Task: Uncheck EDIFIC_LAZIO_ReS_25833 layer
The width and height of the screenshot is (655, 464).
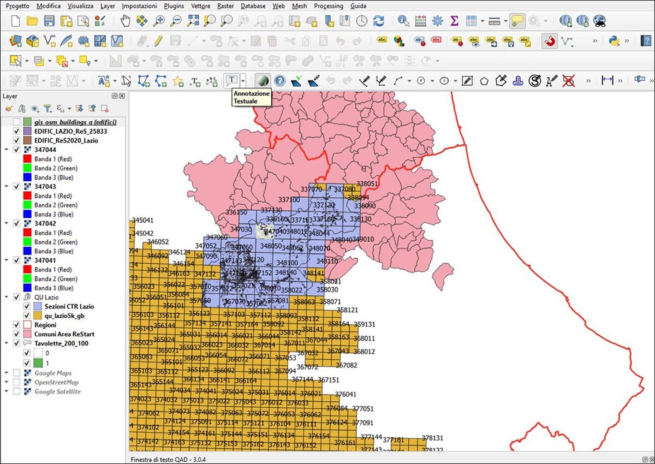Action: [16, 131]
